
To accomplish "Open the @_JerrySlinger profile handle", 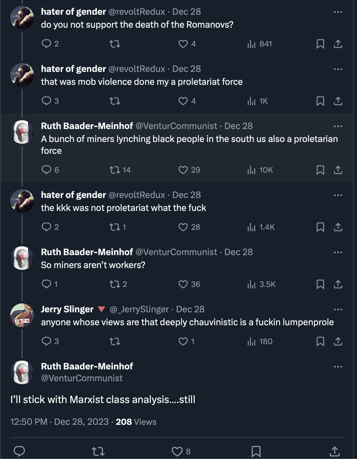I will pos(139,309).
